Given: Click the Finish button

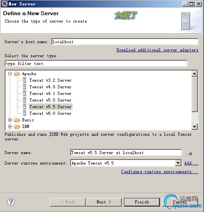Looking at the screenshot, I should [142, 202].
